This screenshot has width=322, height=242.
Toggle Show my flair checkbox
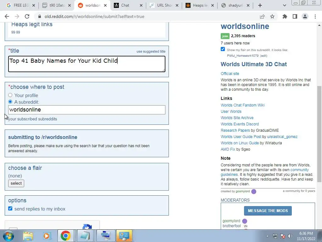(x=223, y=49)
